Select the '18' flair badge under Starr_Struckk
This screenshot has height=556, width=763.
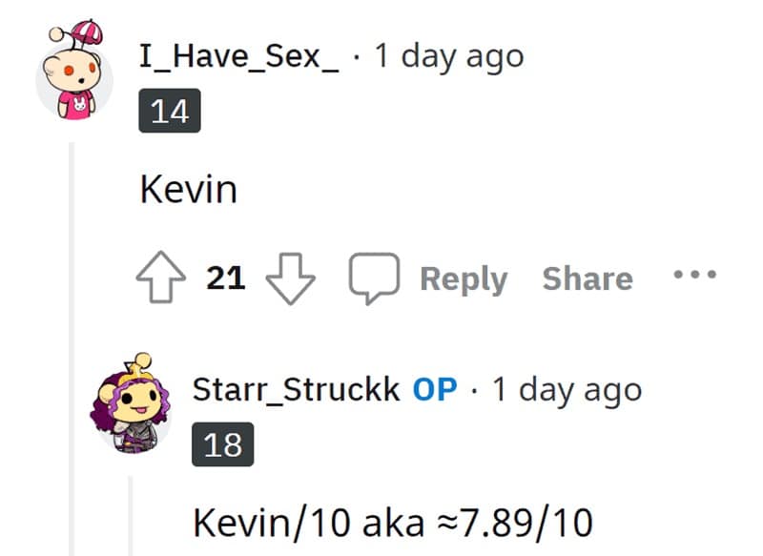click(222, 444)
